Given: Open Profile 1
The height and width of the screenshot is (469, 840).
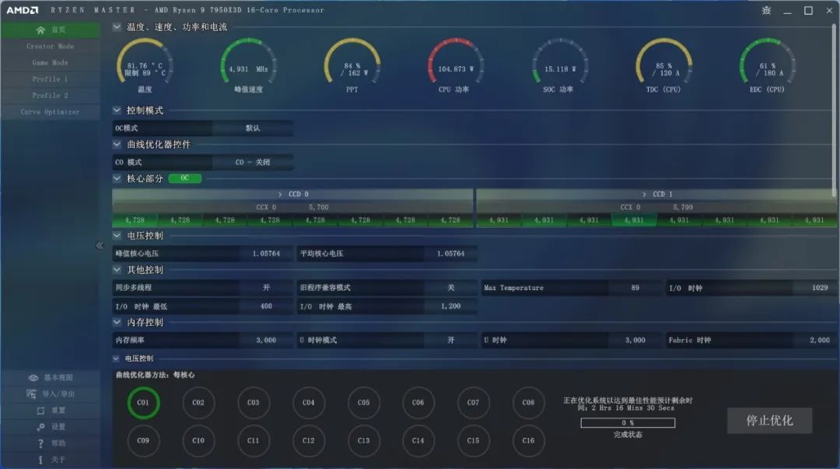Looking at the screenshot, I should [51, 79].
